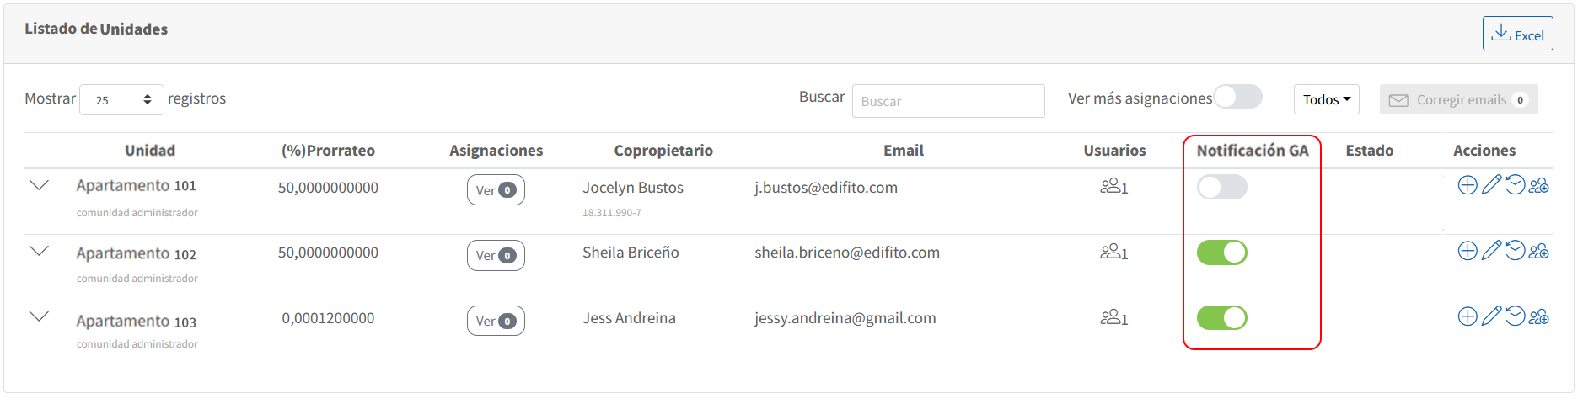Click Ver asignaciones button for Apartamento 103

tap(496, 321)
